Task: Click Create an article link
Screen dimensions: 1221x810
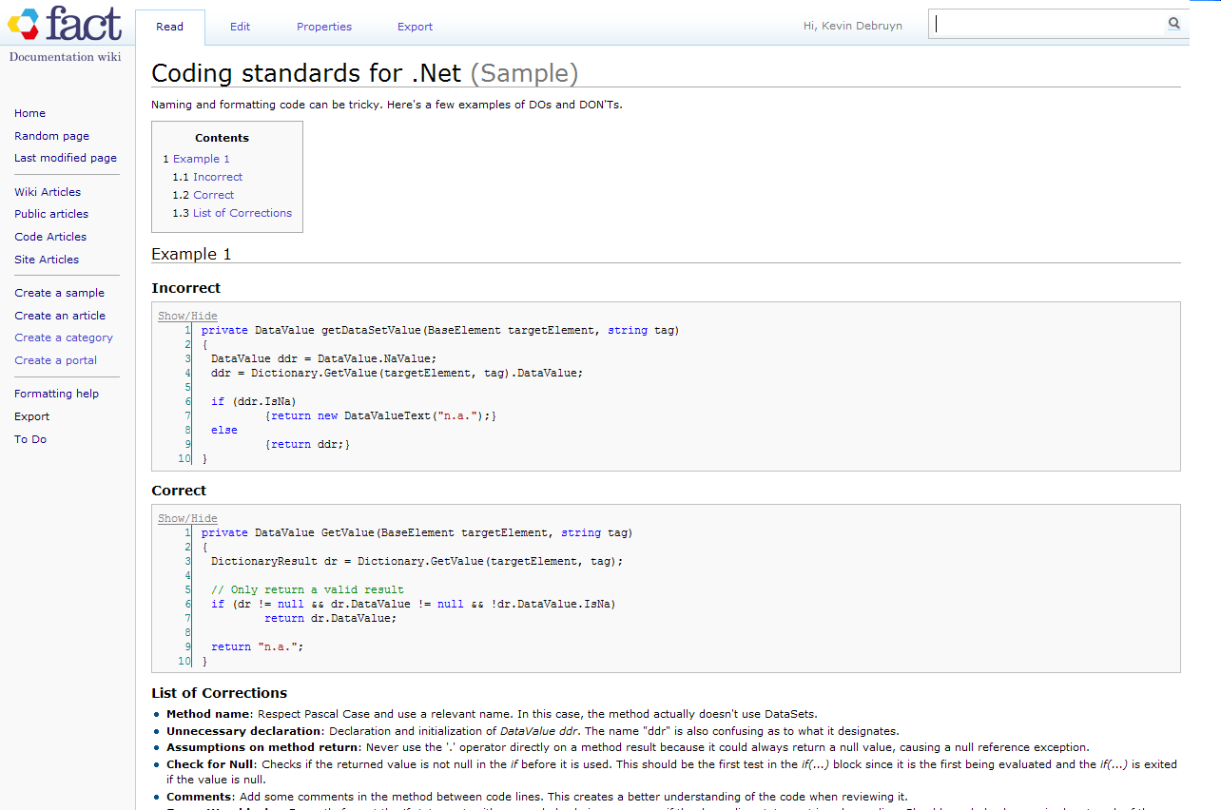Action: point(60,316)
